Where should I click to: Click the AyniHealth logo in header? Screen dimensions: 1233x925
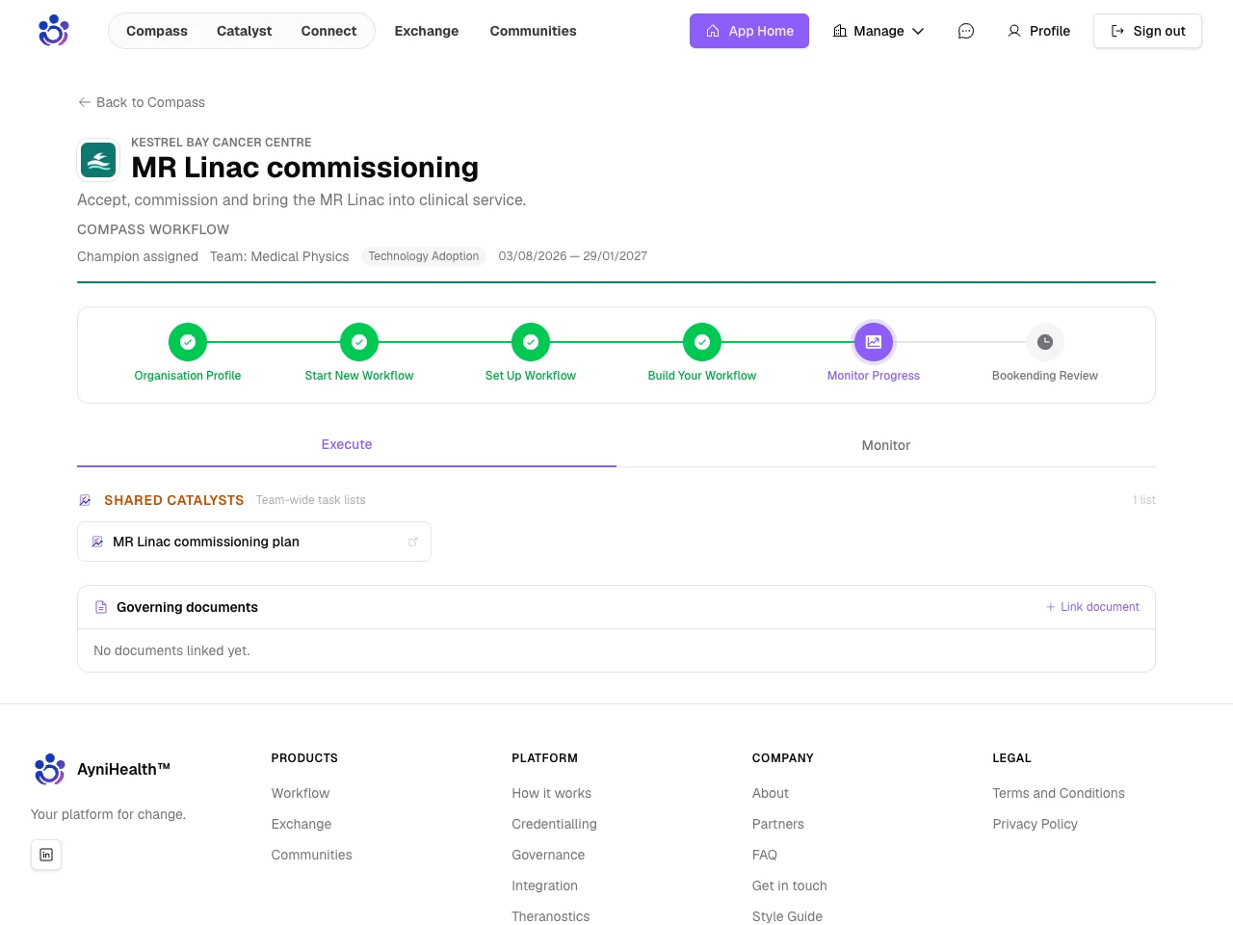54,31
